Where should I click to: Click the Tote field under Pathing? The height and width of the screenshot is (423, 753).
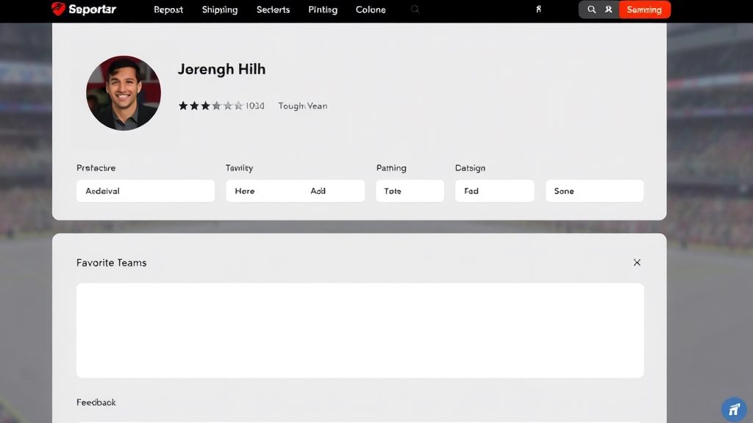pos(410,191)
